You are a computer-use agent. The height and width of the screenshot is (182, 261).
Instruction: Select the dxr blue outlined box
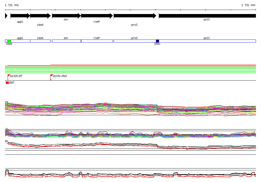pyautogui.click(x=67, y=41)
